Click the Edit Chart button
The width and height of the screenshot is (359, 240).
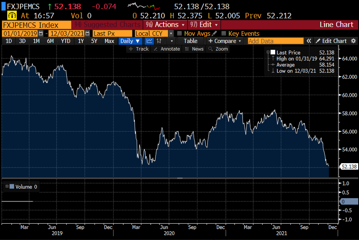(x=331, y=41)
